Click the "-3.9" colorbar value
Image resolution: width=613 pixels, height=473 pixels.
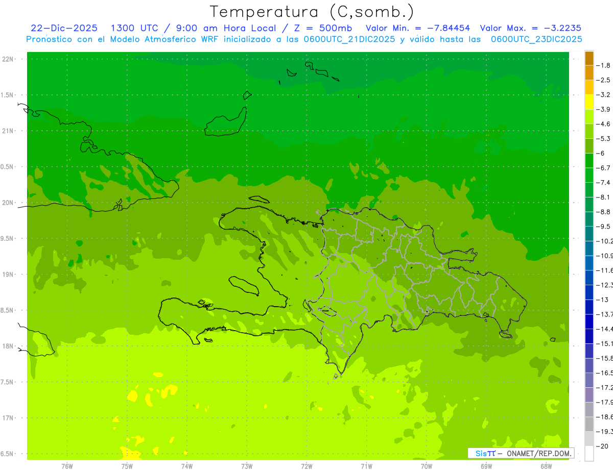pos(604,110)
